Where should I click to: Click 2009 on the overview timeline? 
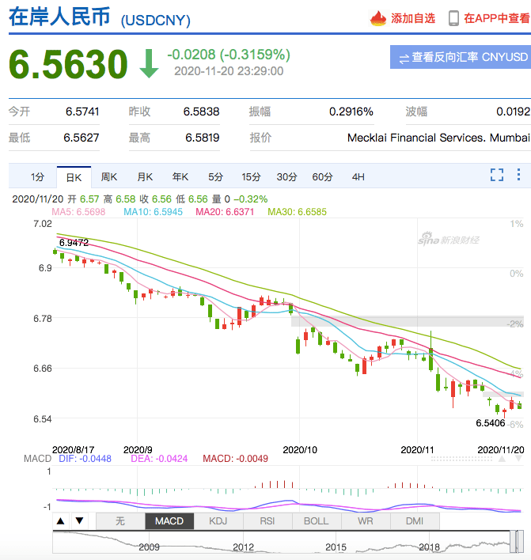[149, 547]
